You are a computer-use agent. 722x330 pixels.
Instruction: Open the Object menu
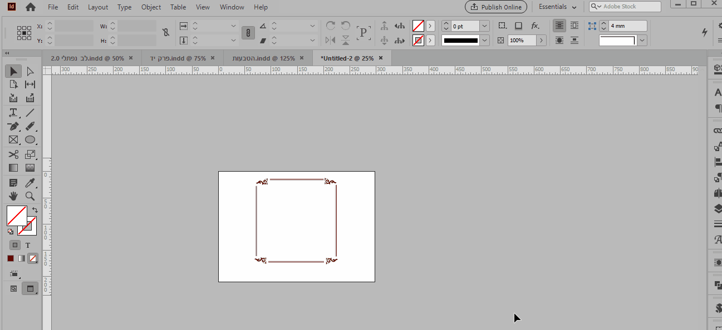click(151, 7)
